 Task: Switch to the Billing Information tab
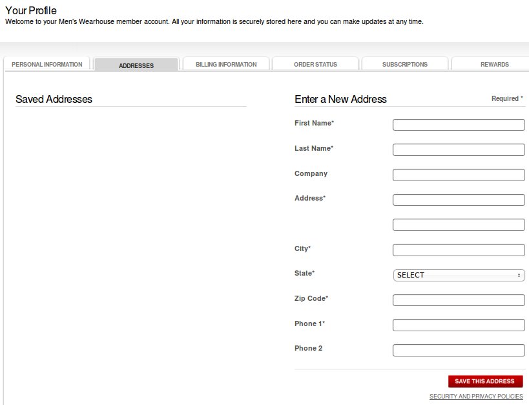tap(226, 64)
